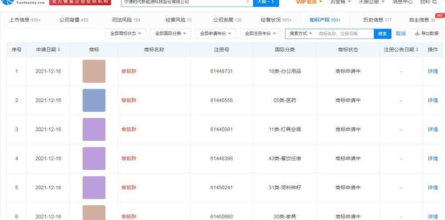Viewport: 445px width, 220px height.
Task: Open the trademark image in row 1
Action: [94, 71]
